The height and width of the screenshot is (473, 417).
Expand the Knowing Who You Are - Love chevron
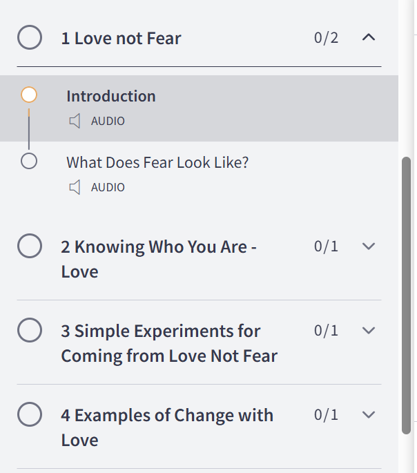tap(369, 247)
